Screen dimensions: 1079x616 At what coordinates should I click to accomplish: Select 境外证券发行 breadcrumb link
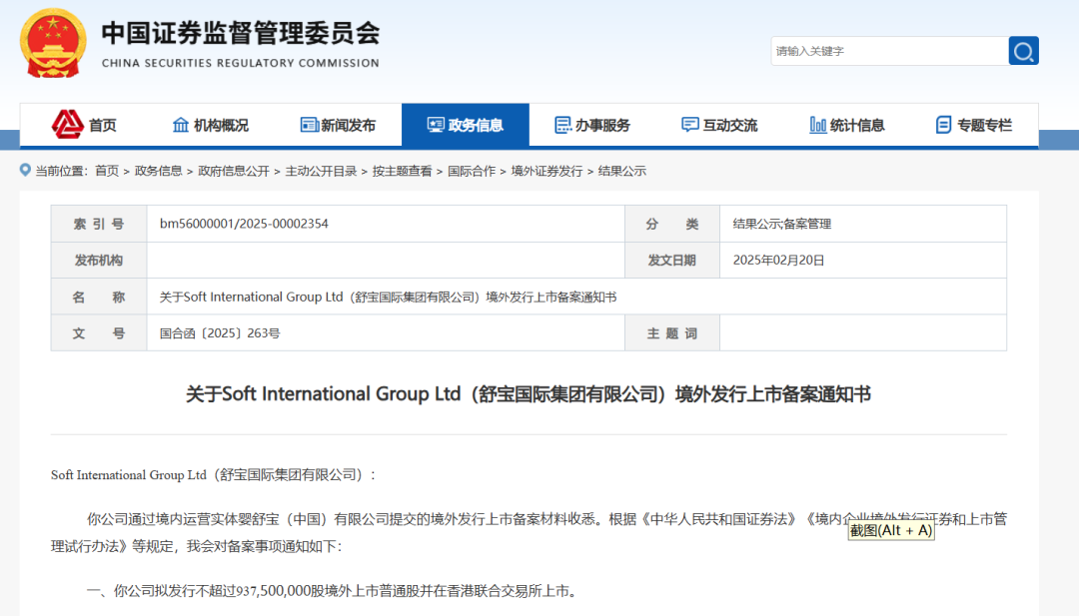click(546, 171)
